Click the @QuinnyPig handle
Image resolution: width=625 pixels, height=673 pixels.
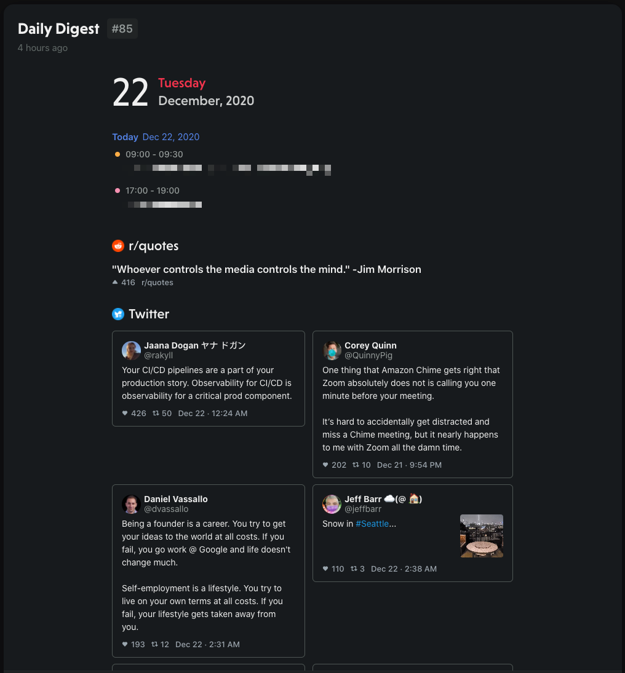(x=368, y=355)
